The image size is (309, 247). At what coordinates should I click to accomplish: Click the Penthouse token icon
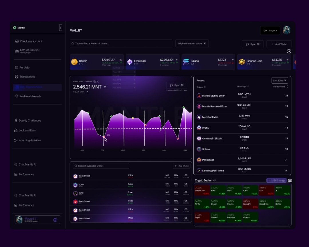coord(199,160)
